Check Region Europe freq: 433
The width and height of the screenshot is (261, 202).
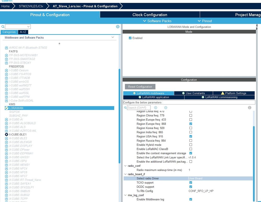[191, 120]
